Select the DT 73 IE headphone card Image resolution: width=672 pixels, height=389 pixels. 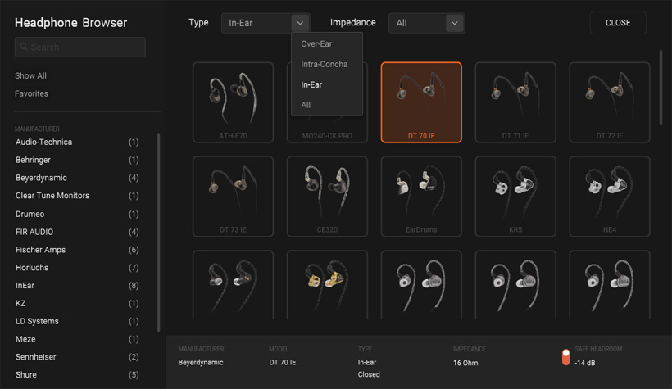coord(233,197)
